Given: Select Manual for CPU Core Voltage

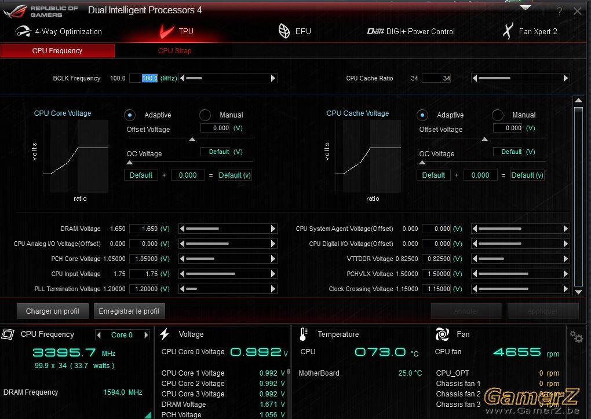Looking at the screenshot, I should [205, 115].
